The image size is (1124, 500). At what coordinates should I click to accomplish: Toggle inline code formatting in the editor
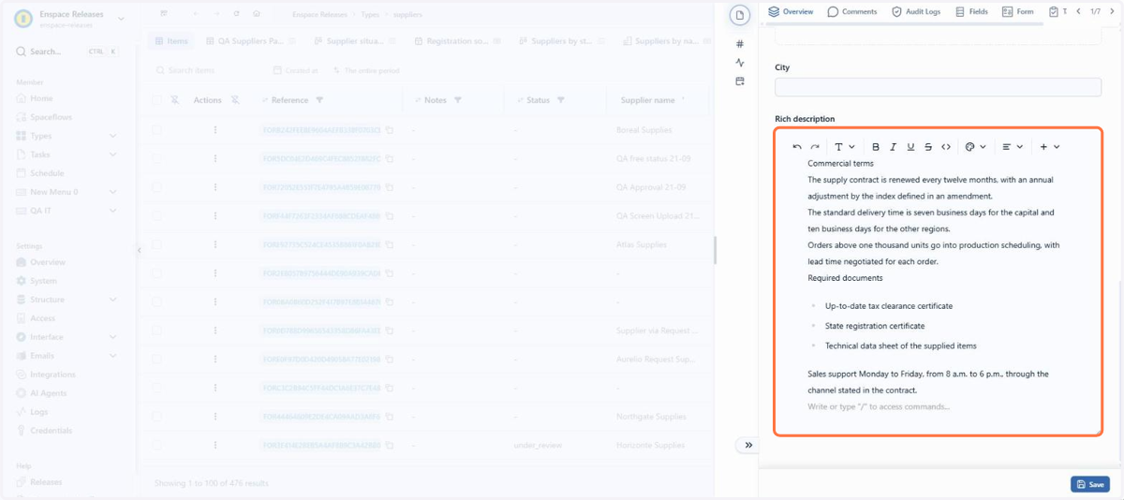tap(946, 147)
